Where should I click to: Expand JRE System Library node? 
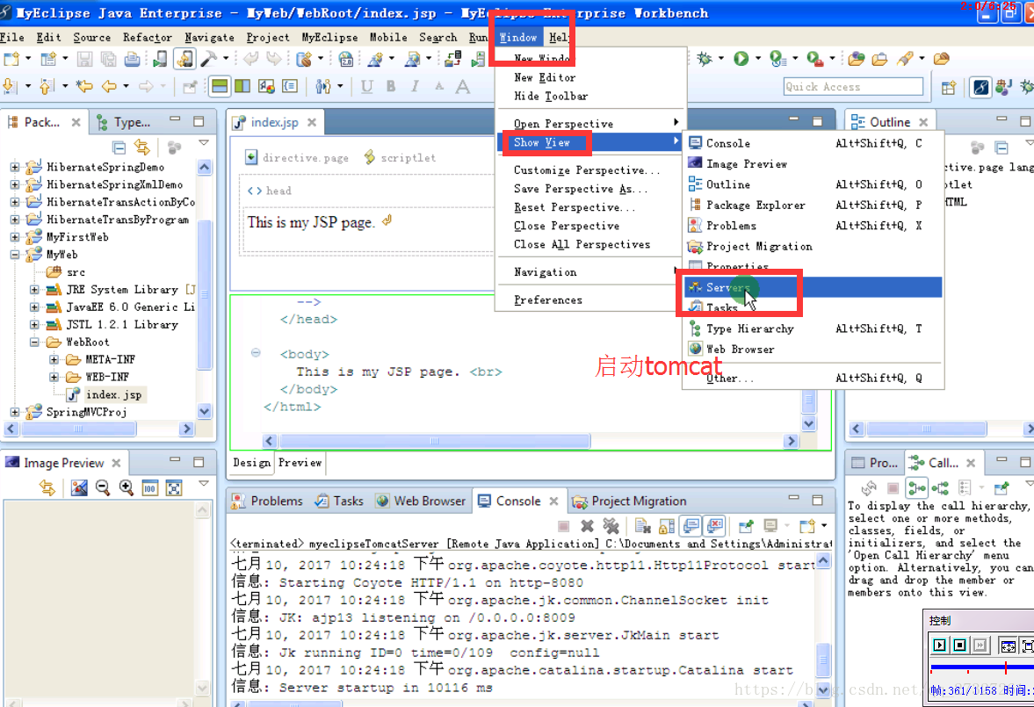[34, 290]
